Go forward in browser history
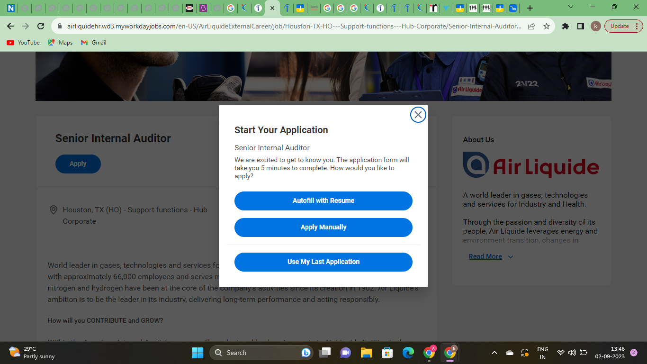Image resolution: width=647 pixels, height=364 pixels. (x=26, y=26)
